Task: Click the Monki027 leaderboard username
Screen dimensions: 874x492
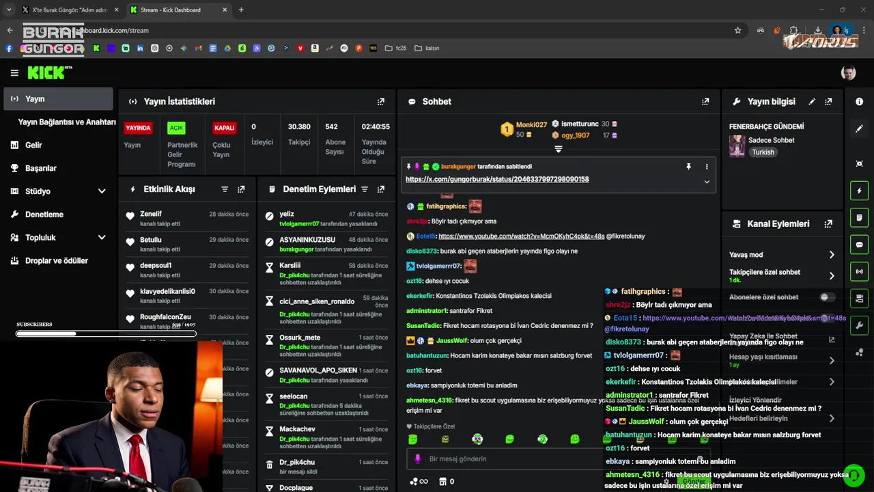Action: pos(531,124)
